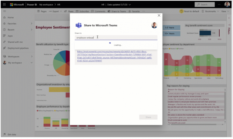Close the Share to Microsoft Teams dialog
The height and width of the screenshot is (139, 233).
(159, 15)
